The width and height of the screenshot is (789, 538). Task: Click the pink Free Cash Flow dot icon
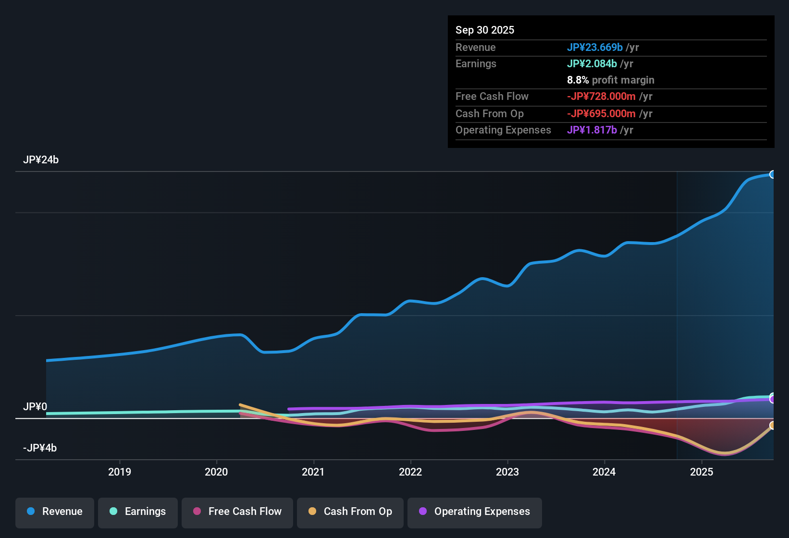pyautogui.click(x=196, y=512)
